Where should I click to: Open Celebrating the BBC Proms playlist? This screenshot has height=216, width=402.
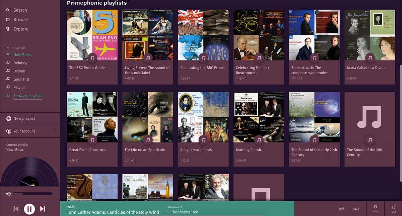(202, 68)
